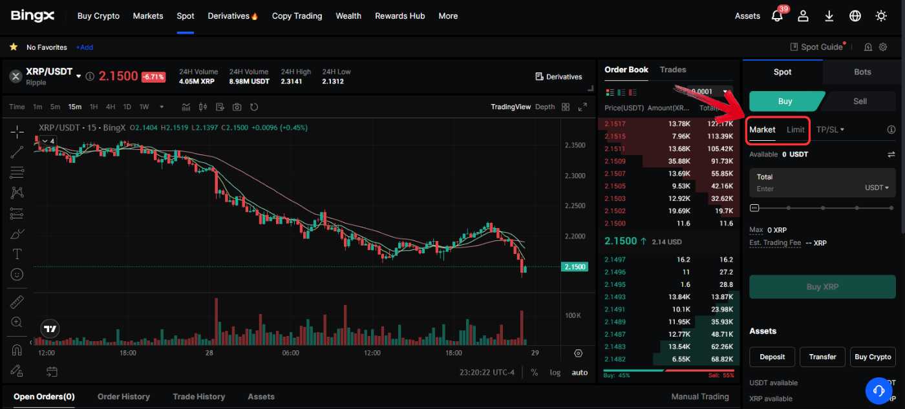
Task: Toggle auto scale on chart
Action: (x=580, y=372)
